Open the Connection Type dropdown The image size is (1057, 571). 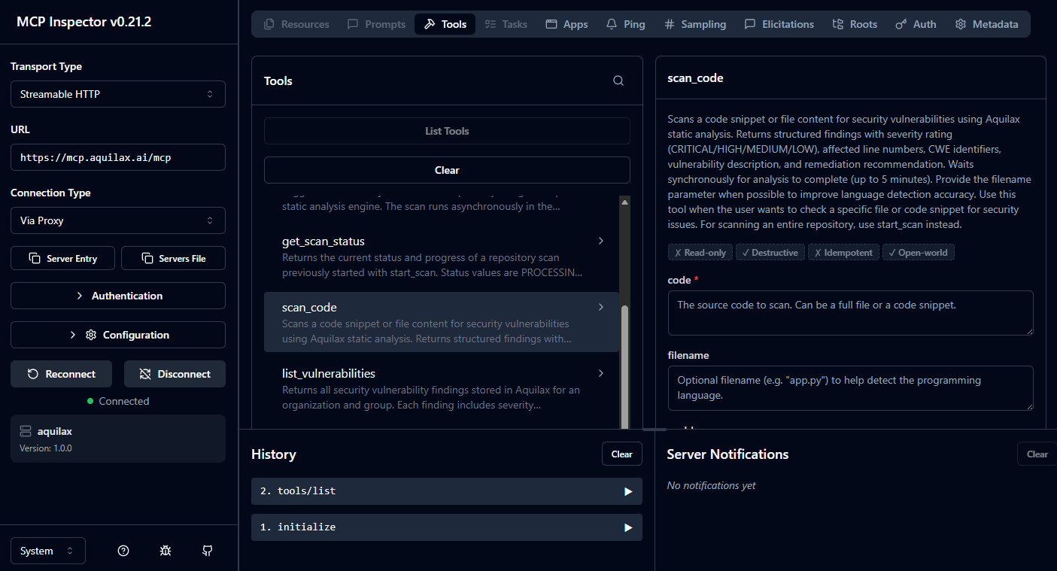[x=118, y=220]
